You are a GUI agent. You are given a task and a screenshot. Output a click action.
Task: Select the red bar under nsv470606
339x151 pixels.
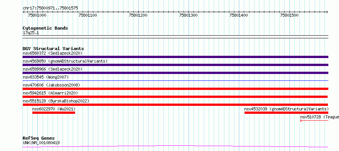[x=175, y=89]
